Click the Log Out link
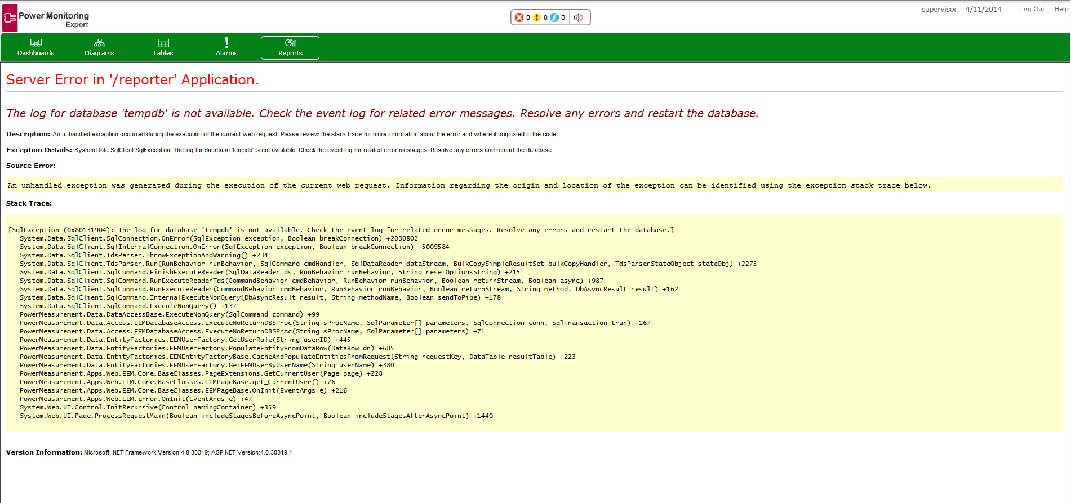 [1032, 9]
